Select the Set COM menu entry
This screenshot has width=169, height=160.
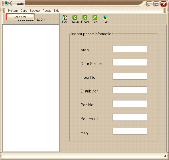pyautogui.click(x=20, y=17)
